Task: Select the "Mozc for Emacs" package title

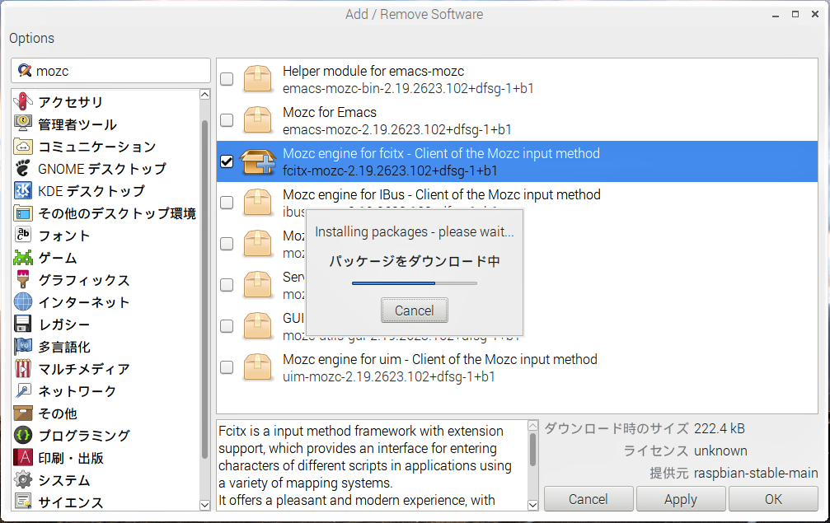Action: pyautogui.click(x=330, y=112)
